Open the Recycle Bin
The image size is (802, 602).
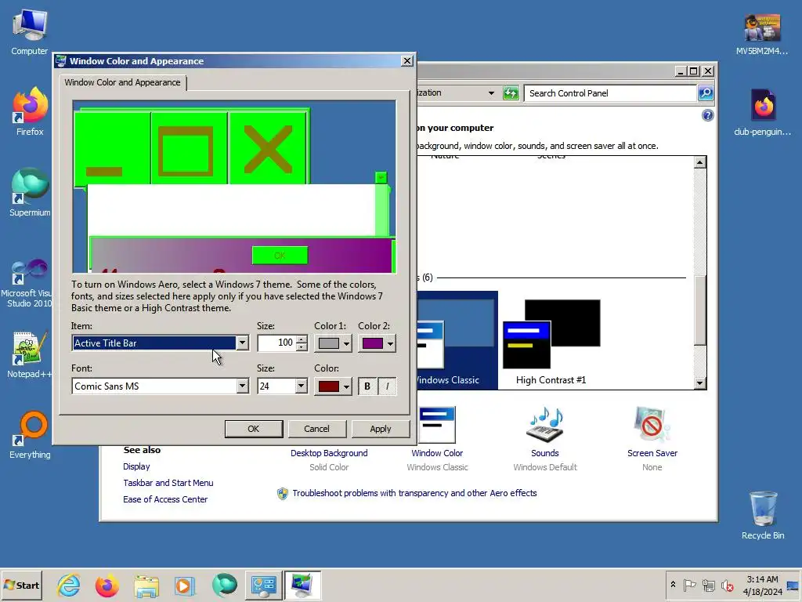coord(763,515)
